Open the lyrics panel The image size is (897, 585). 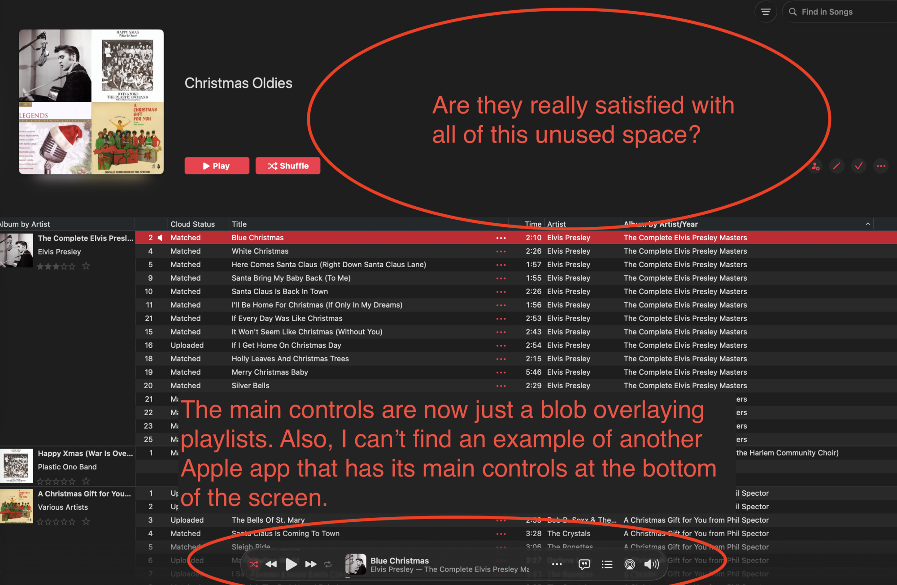point(584,564)
